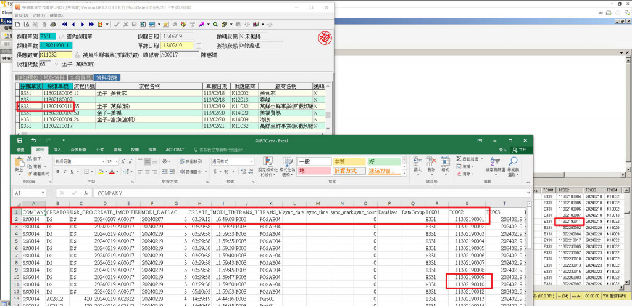
Task: Jump to first record with double-left arrow
Action: (x=64, y=24)
